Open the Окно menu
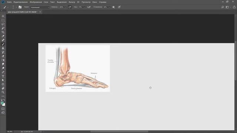 pos(95,2)
